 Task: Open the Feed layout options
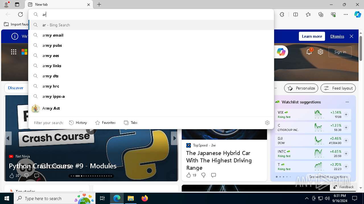tap(338, 88)
